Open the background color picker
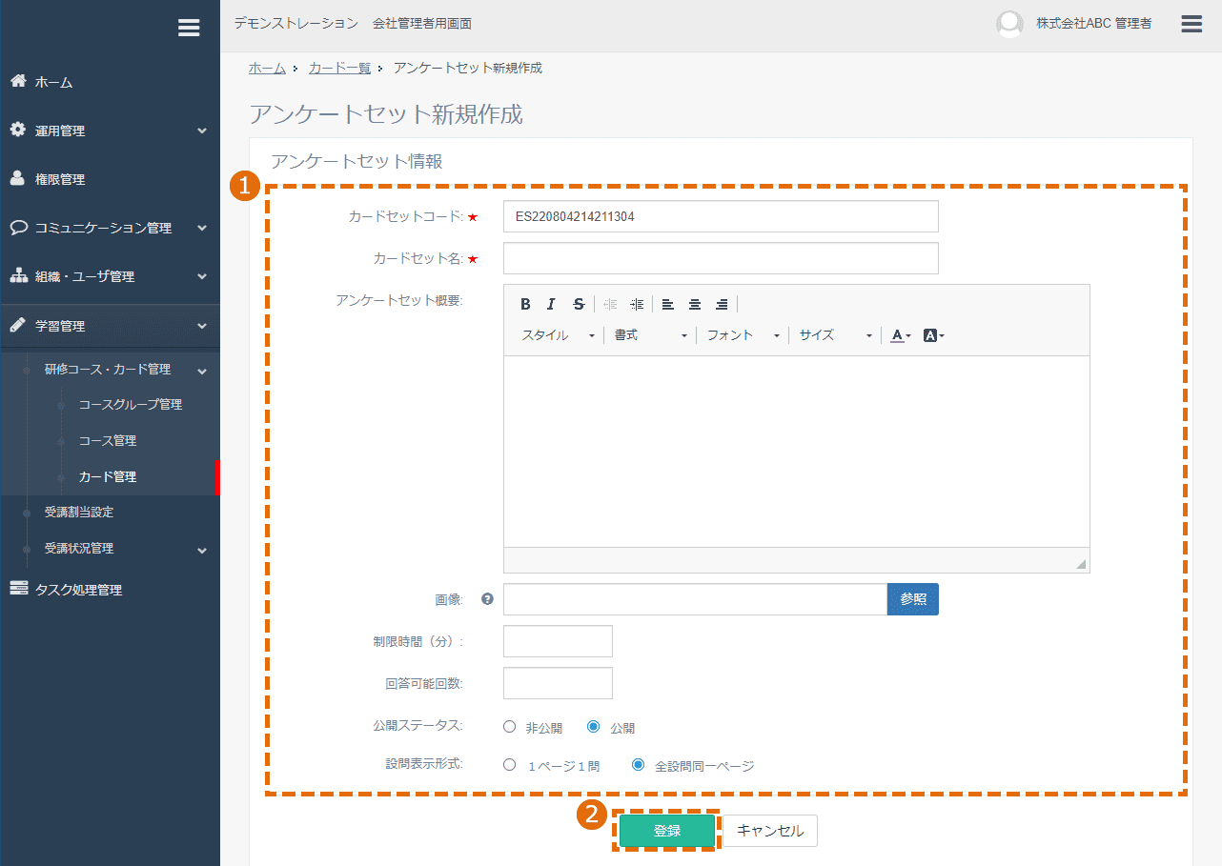The image size is (1222, 866). pos(934,335)
